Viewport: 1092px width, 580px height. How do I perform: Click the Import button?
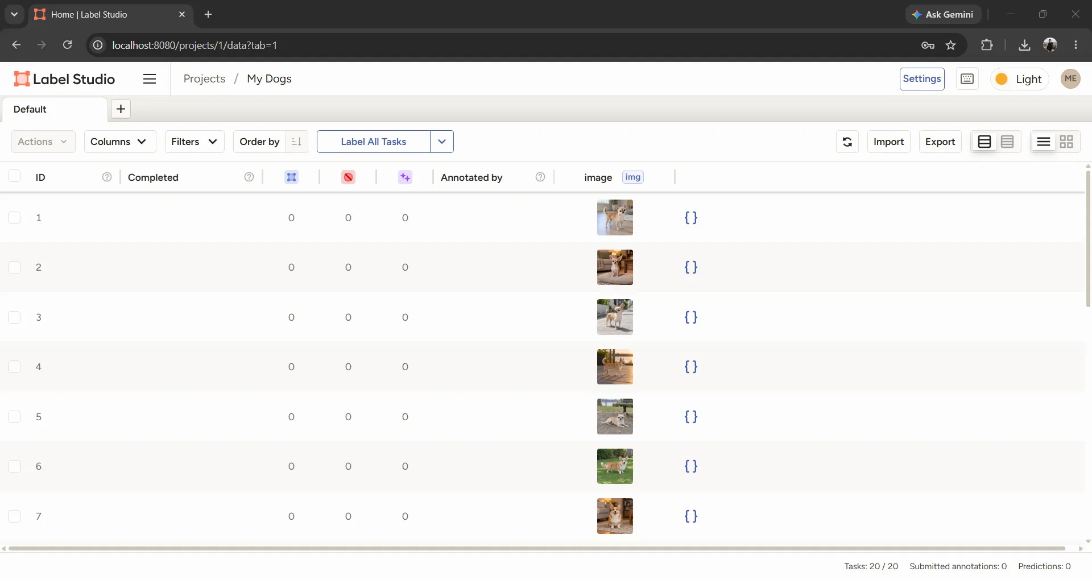(x=888, y=142)
